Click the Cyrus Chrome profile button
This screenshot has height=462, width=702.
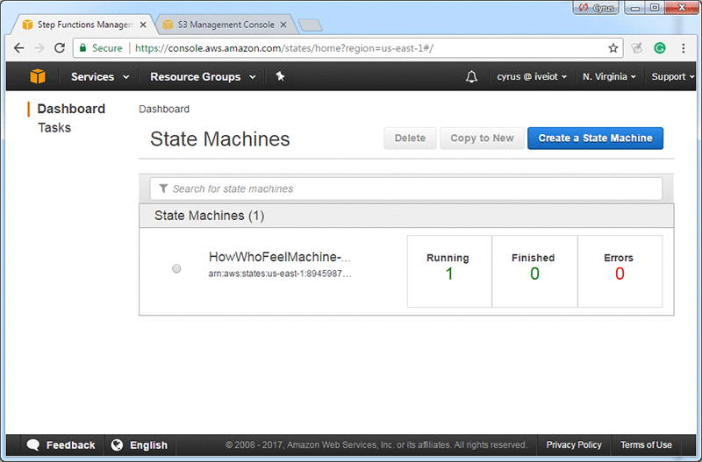click(x=596, y=8)
